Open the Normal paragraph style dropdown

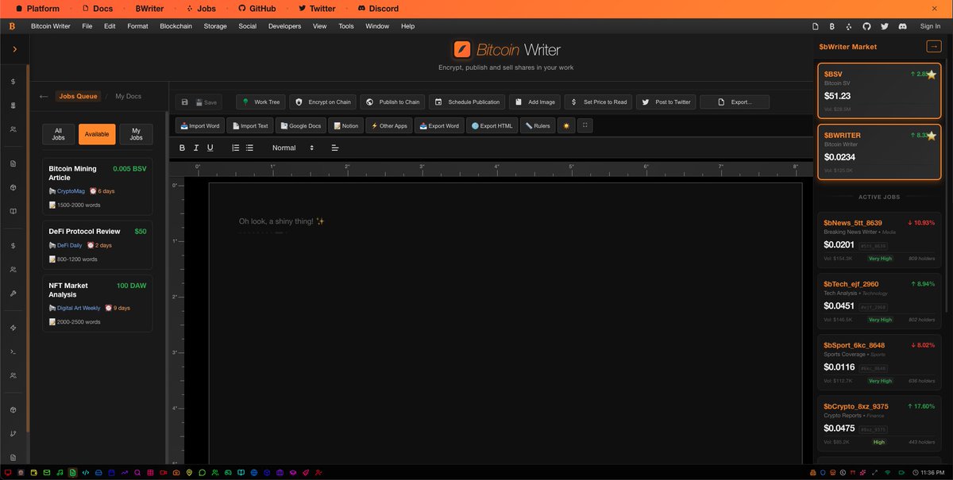coord(292,148)
